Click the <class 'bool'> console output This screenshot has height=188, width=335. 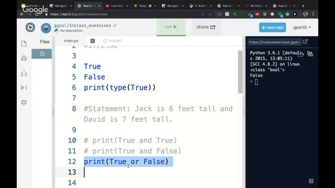click(267, 69)
